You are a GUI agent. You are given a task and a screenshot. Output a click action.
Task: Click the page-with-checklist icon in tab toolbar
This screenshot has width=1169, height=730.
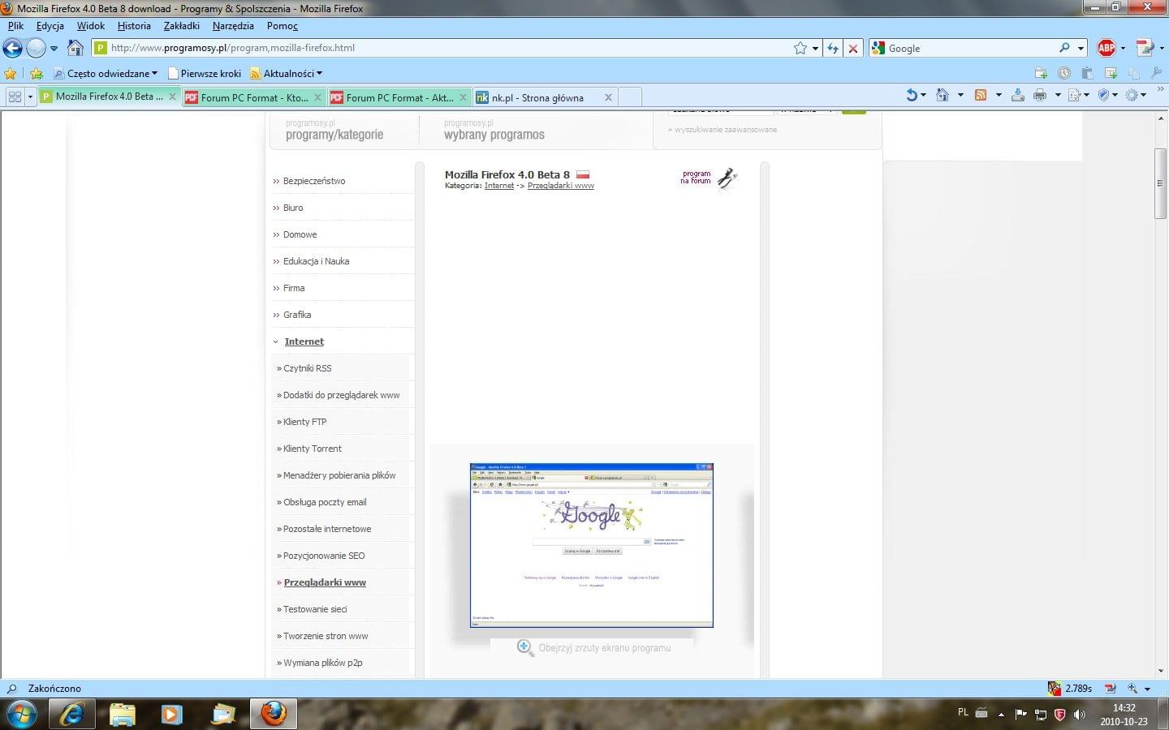[x=1075, y=95]
